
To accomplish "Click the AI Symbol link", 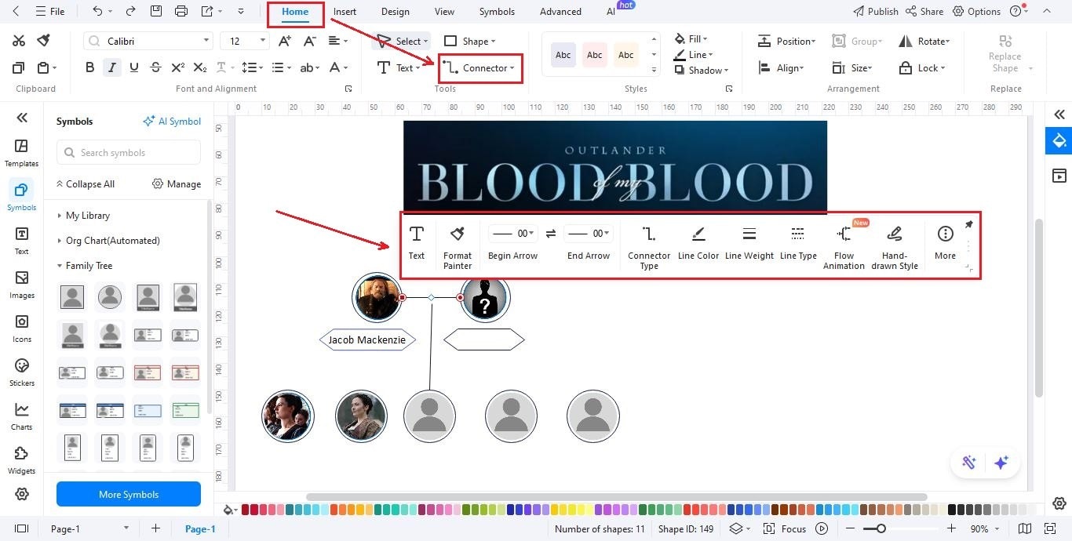I will click(172, 122).
